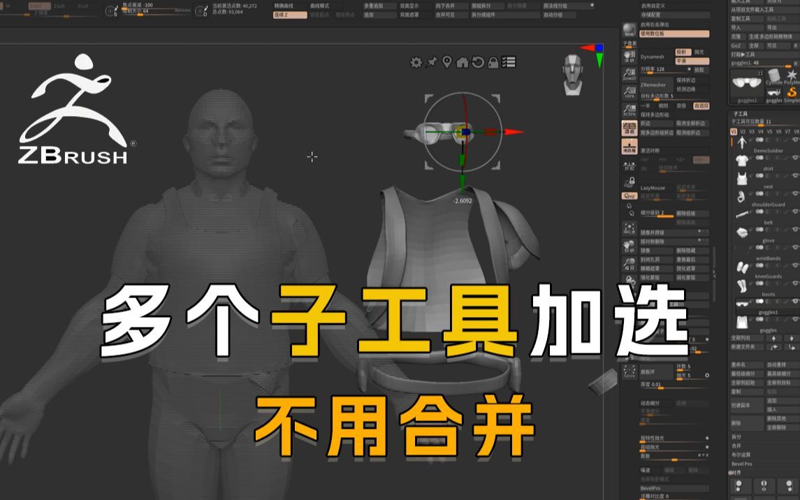The image size is (800, 500).
Task: Toggle the 自适应 option in ZRemesher settings
Action: click(x=702, y=106)
